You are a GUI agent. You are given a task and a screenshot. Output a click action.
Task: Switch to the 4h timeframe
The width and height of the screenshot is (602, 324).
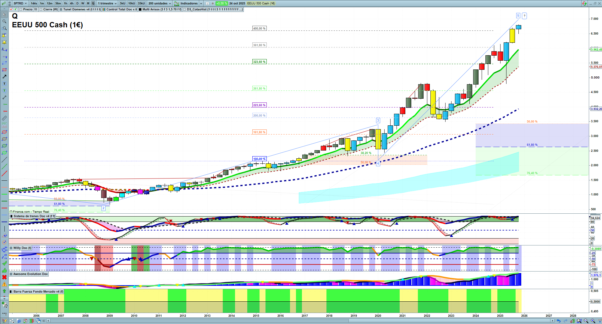pyautogui.click(x=72, y=3)
